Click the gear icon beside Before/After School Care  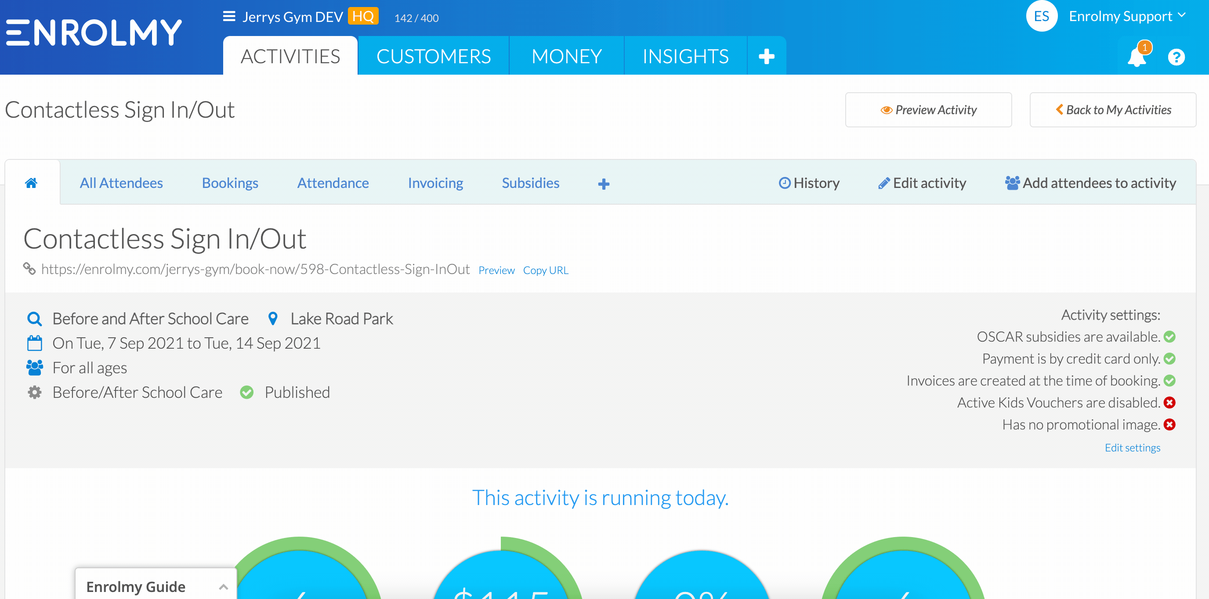[34, 392]
